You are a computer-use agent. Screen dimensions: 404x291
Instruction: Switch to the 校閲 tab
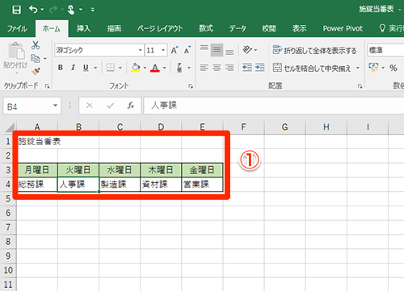coord(269,28)
